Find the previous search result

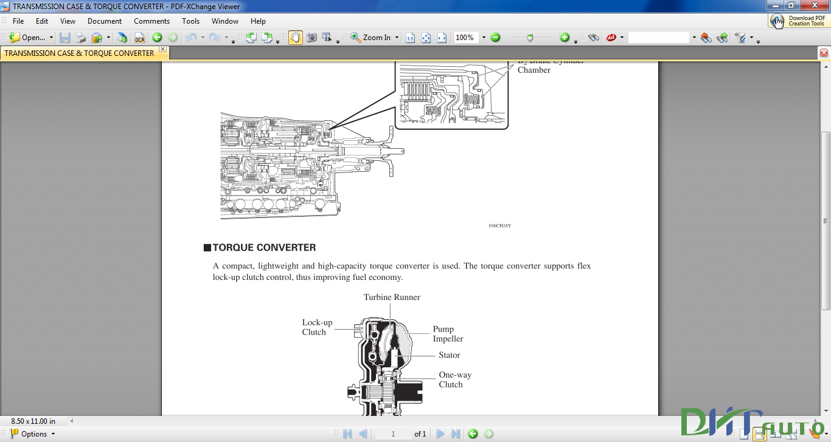(x=706, y=38)
